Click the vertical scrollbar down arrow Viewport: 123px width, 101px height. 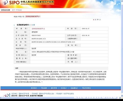pos(122,96)
